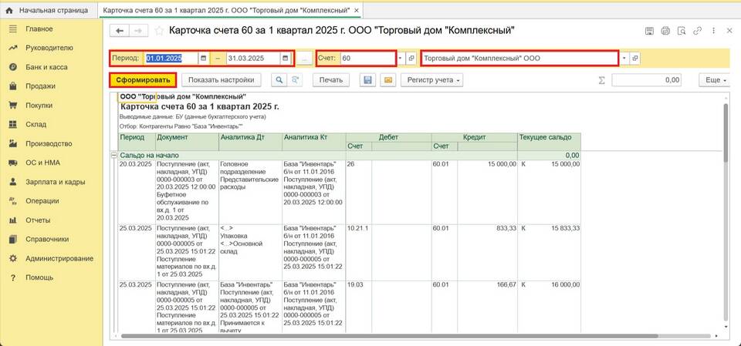The image size is (741, 346).
Task: Click the add to favorites star icon
Action: pos(159,31)
